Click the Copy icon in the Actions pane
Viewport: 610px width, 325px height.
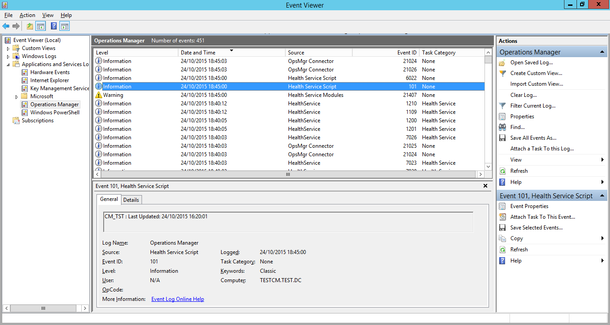tap(502, 238)
